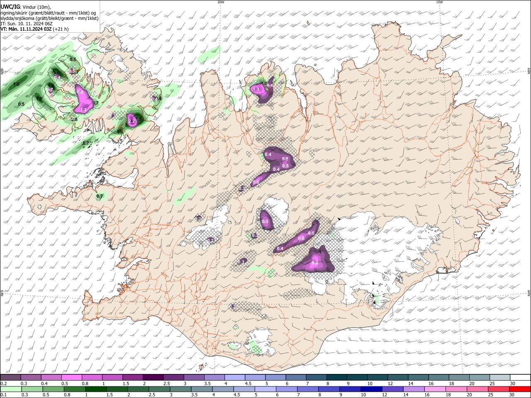Select the 'rigning/skúrir' legend description line
Image resolution: width=531 pixels, height=398 pixels.
click(x=48, y=12)
